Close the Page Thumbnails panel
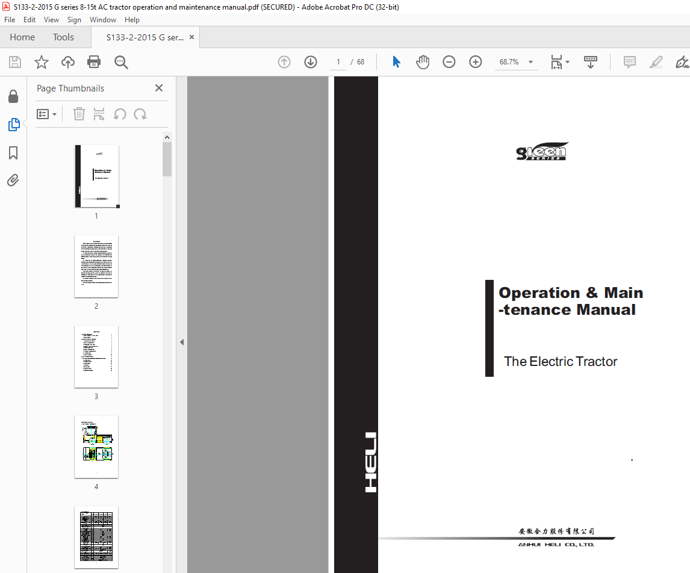690x573 pixels. [x=159, y=88]
